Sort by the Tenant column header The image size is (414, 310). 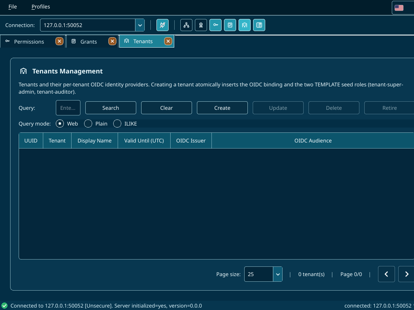click(x=57, y=140)
